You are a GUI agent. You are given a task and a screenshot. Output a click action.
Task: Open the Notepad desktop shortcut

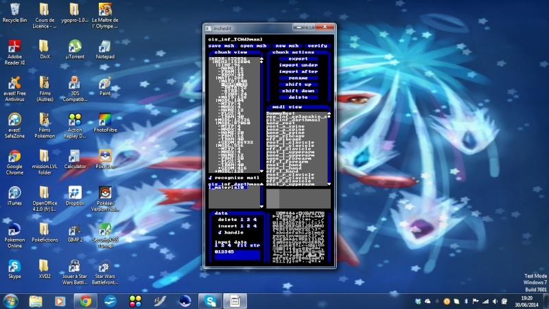(x=105, y=49)
